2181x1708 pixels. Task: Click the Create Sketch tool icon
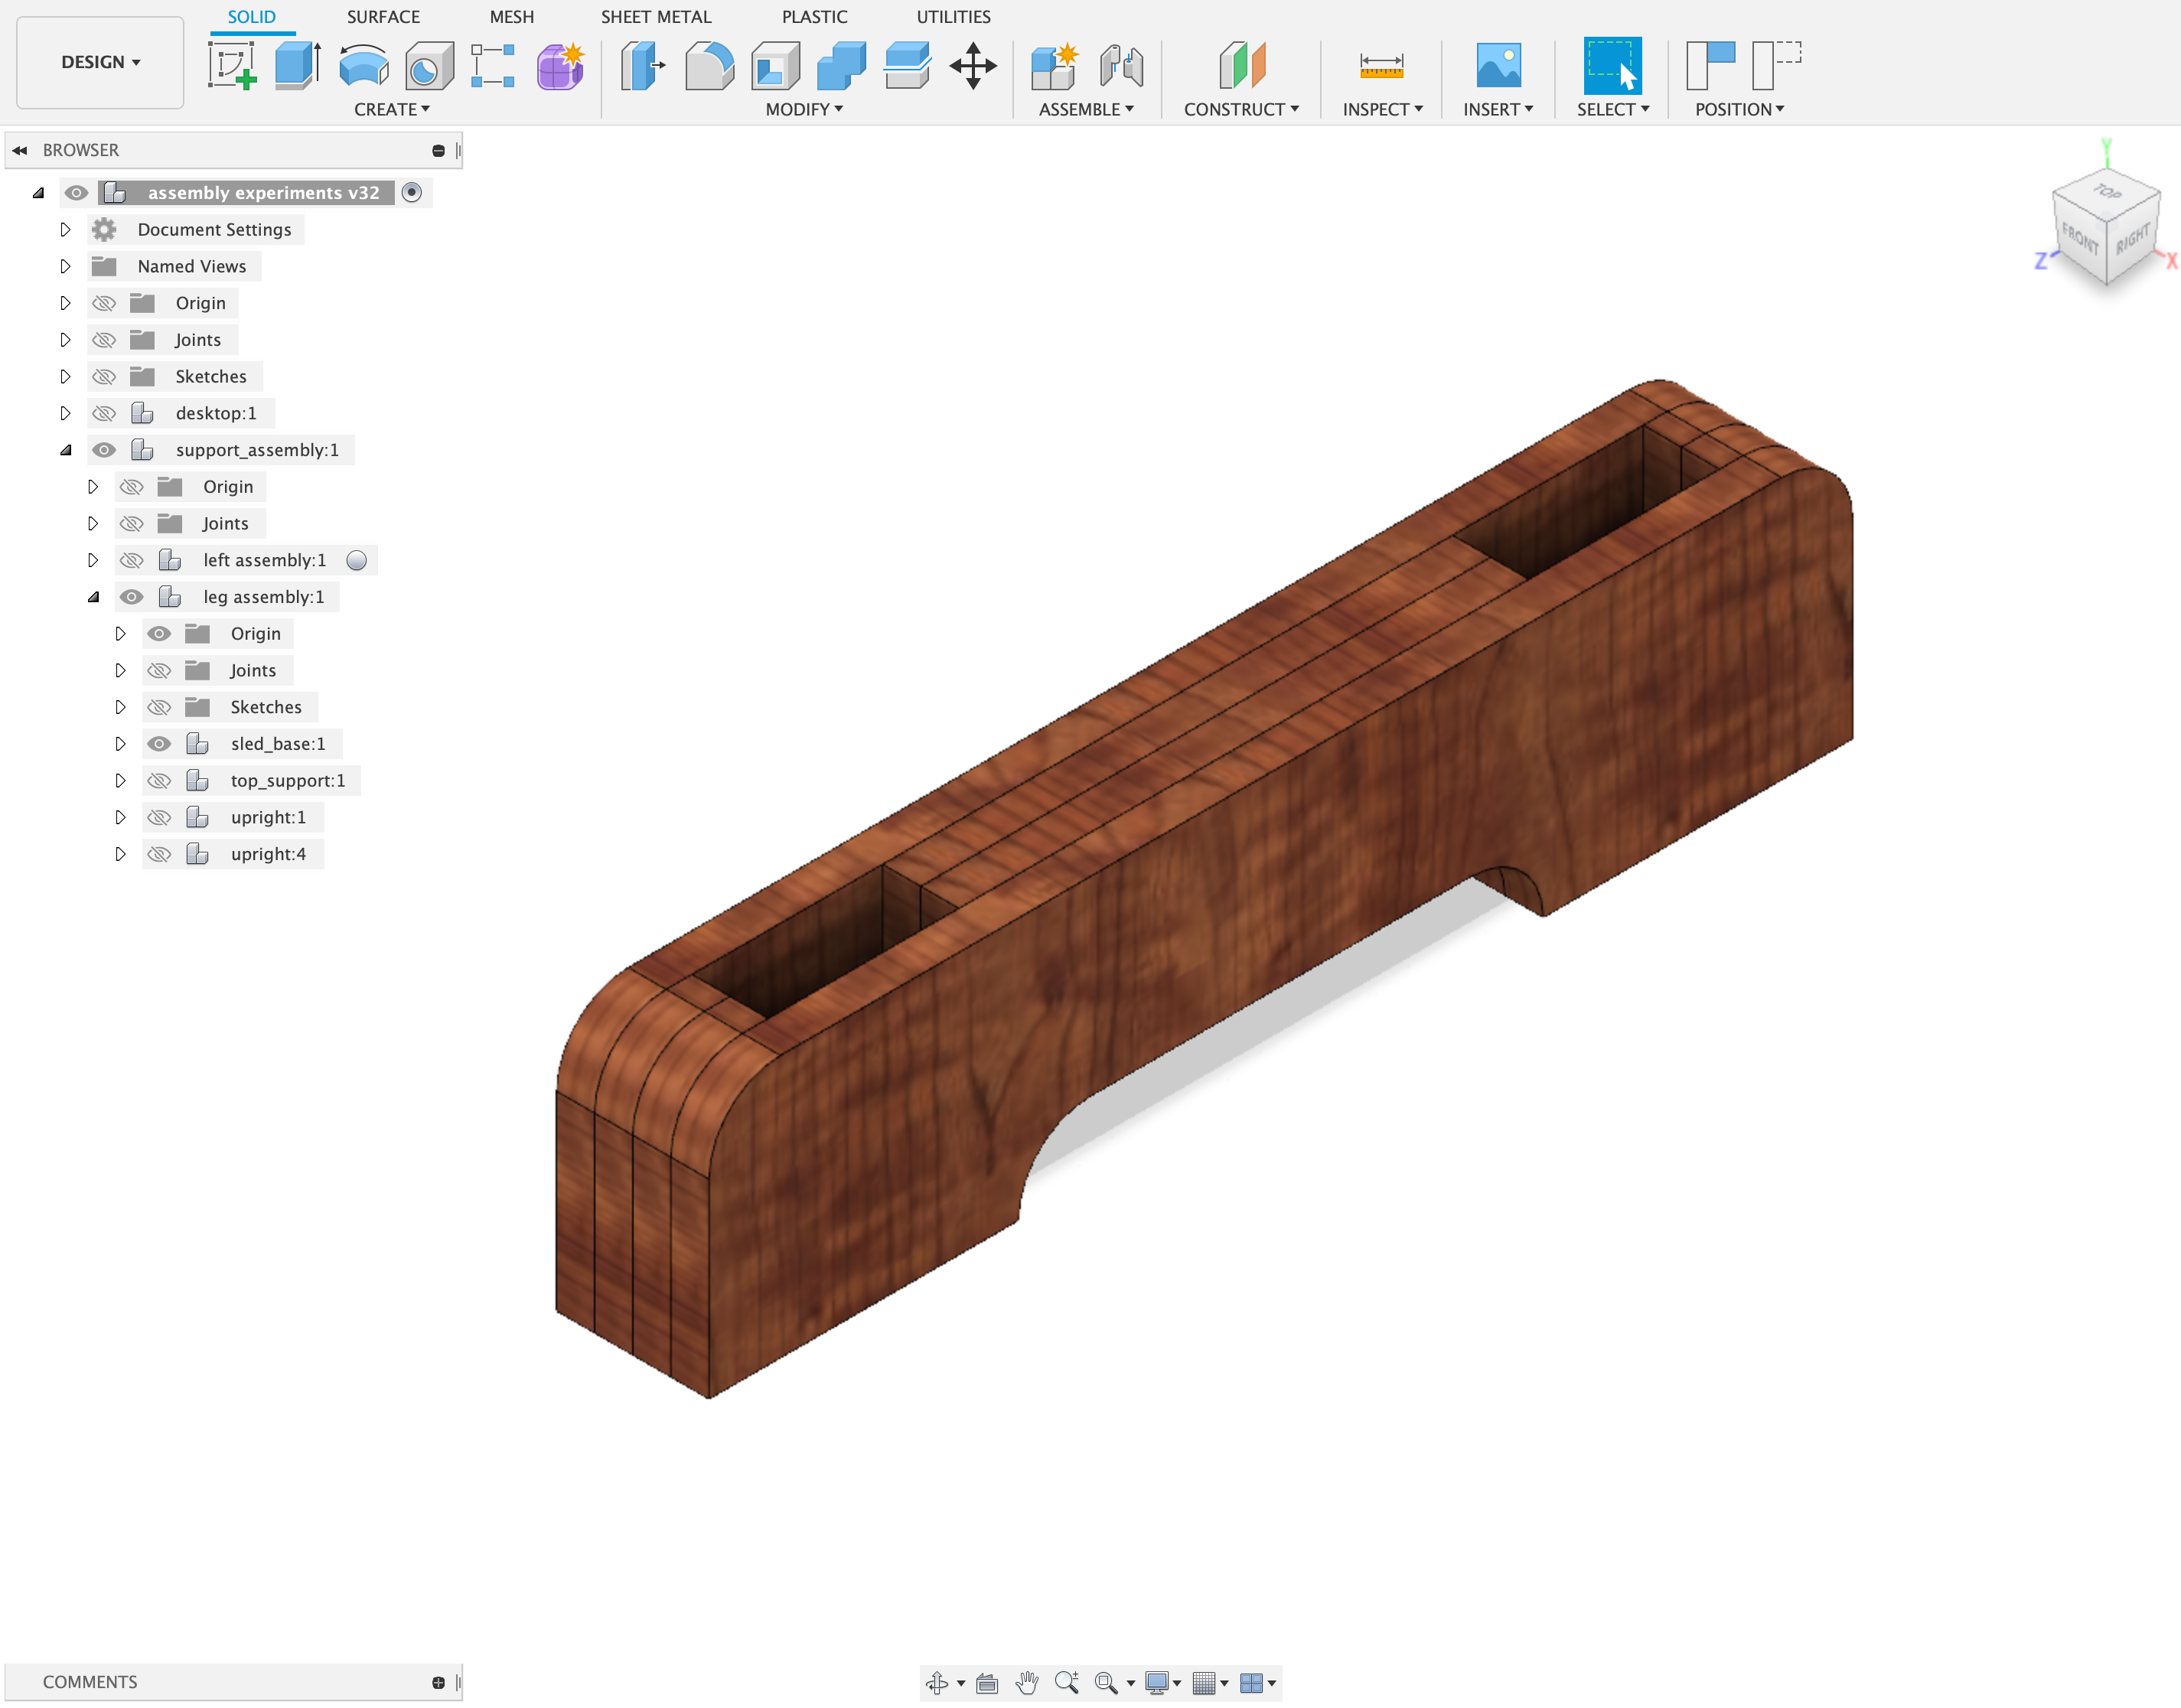click(x=232, y=66)
